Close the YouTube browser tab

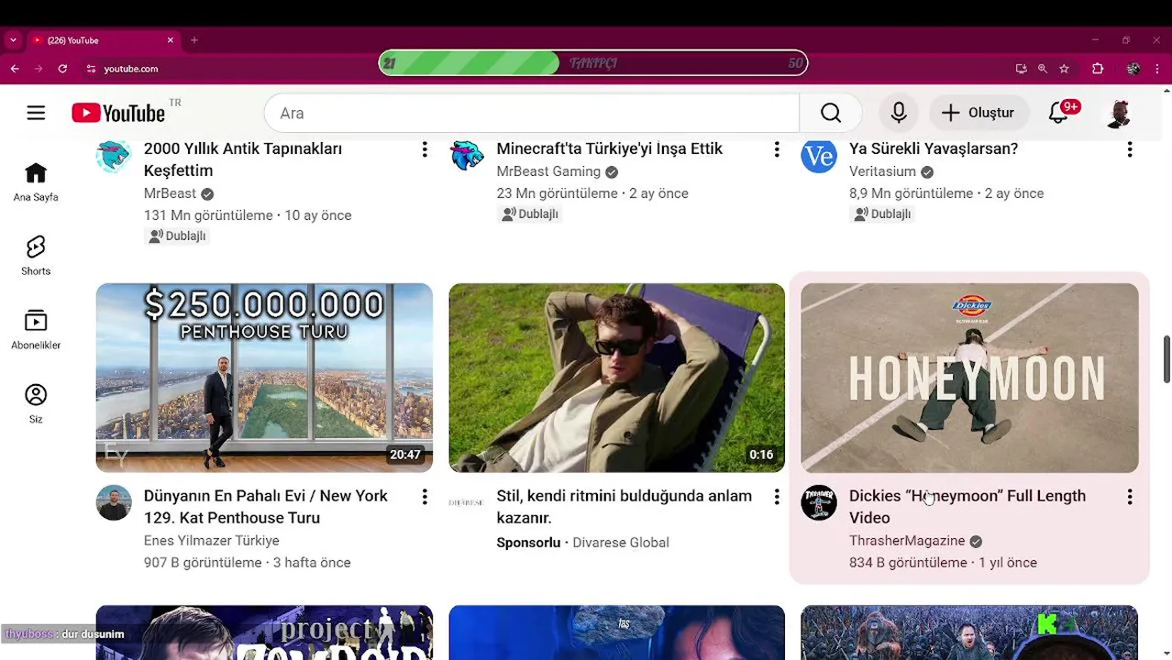pos(170,40)
